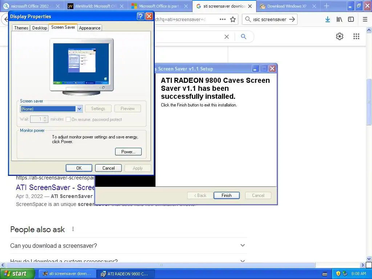Click the Firefox back arrow button
Screen dimensions: 372x279
point(5,19)
